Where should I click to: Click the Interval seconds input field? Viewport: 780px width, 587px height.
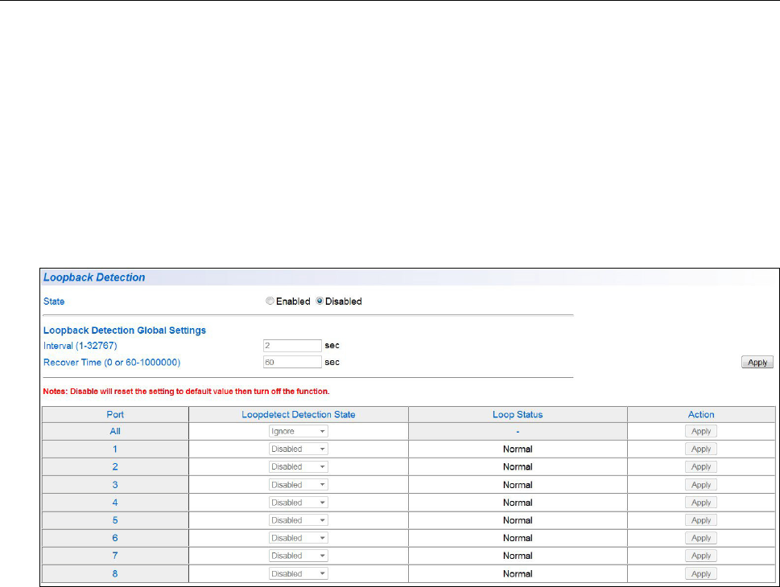(292, 345)
